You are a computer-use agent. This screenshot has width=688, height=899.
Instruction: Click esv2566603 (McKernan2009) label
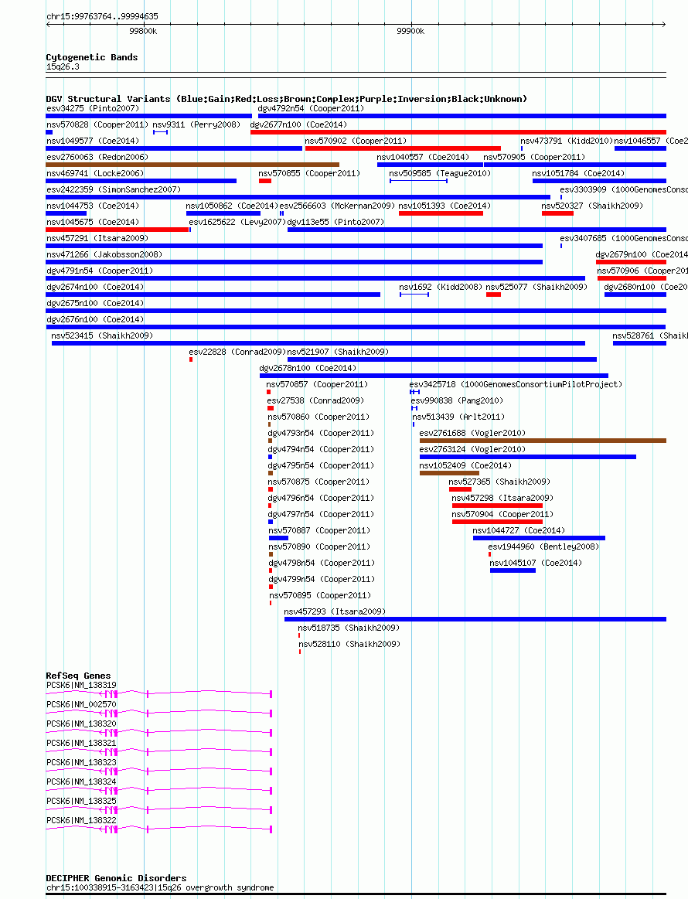pyautogui.click(x=337, y=206)
